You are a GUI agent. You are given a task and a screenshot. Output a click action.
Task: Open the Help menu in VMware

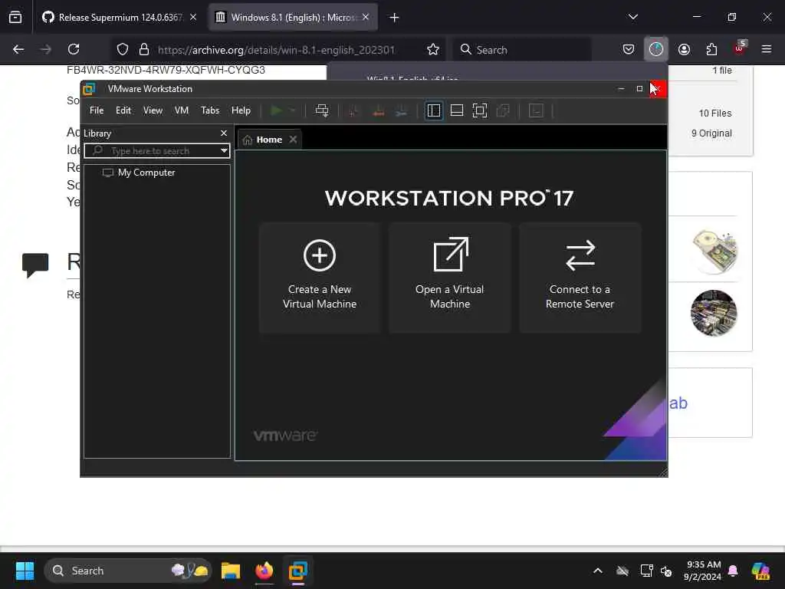241,110
